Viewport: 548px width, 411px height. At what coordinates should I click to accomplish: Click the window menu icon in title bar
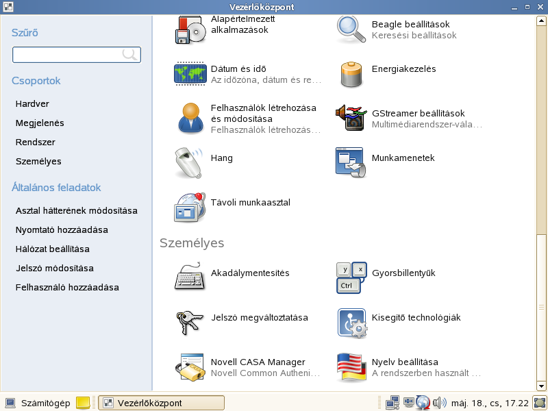(x=8, y=7)
